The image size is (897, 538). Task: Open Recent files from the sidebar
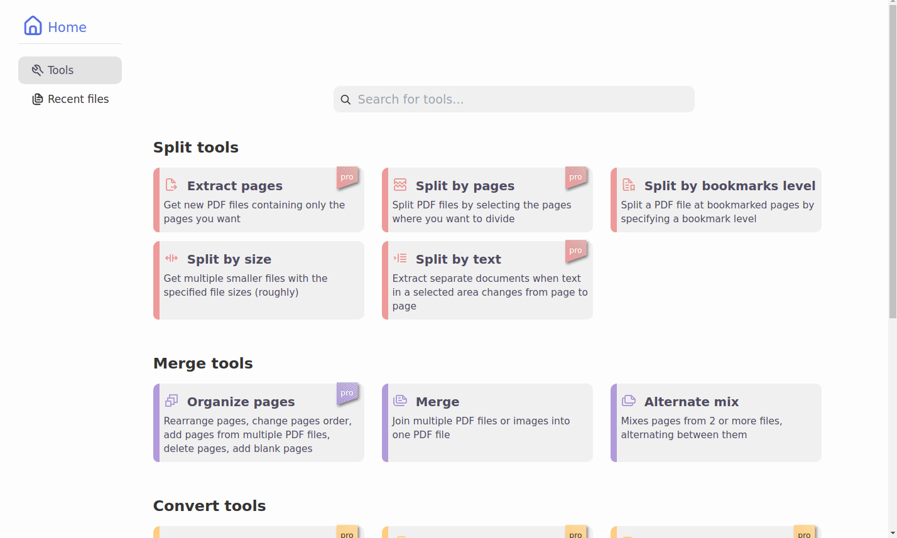coord(77,99)
